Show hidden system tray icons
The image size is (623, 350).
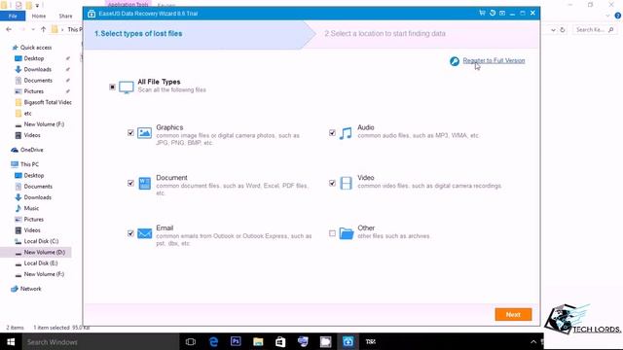tap(533, 341)
